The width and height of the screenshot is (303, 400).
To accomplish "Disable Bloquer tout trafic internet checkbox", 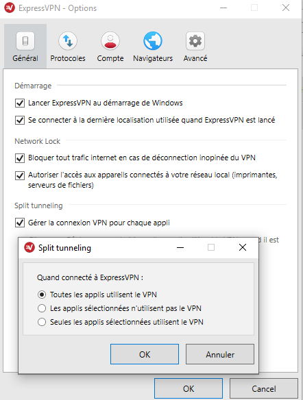I will pyautogui.click(x=20, y=158).
